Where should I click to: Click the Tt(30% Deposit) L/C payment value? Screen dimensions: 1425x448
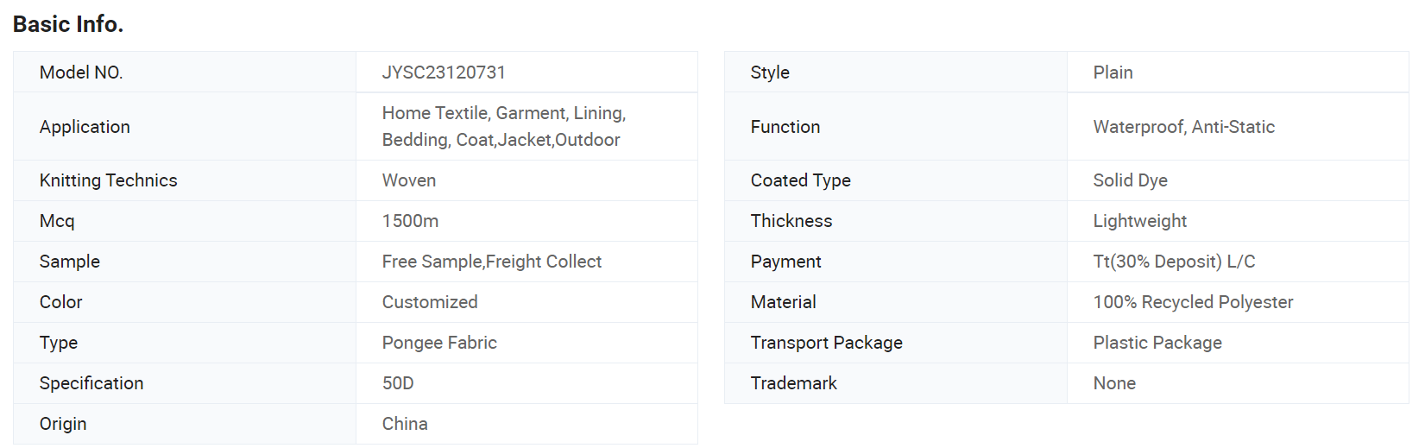[1174, 262]
